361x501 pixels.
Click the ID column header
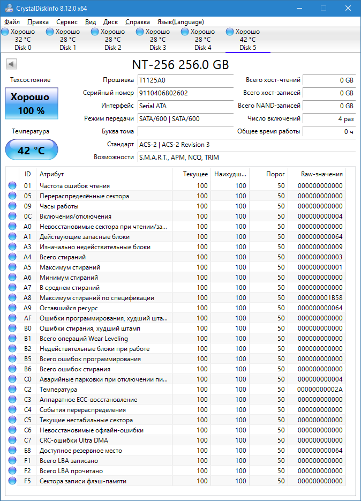point(27,174)
